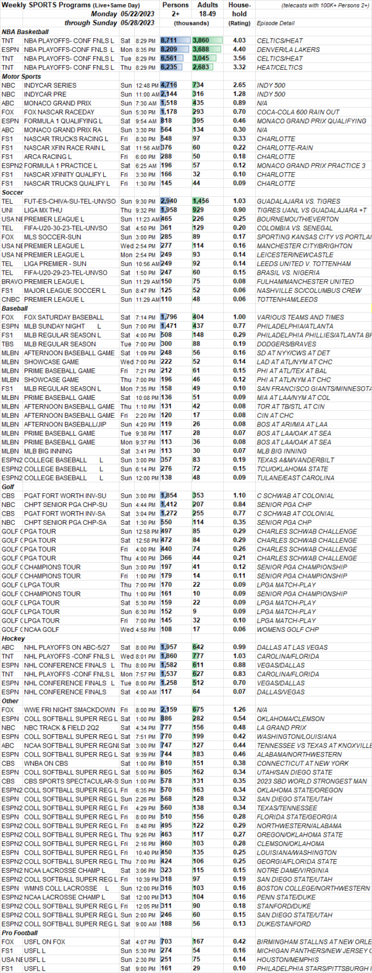
Task: Select the 'FOX SATURDAY BASEBALL' program
Action: tap(64, 318)
